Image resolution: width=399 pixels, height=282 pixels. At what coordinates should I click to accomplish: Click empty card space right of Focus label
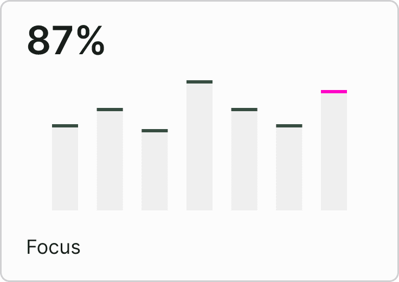pos(229,247)
